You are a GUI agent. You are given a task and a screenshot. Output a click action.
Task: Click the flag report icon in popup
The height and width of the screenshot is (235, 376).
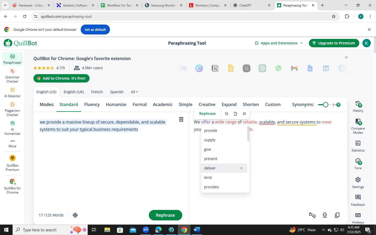point(244,114)
